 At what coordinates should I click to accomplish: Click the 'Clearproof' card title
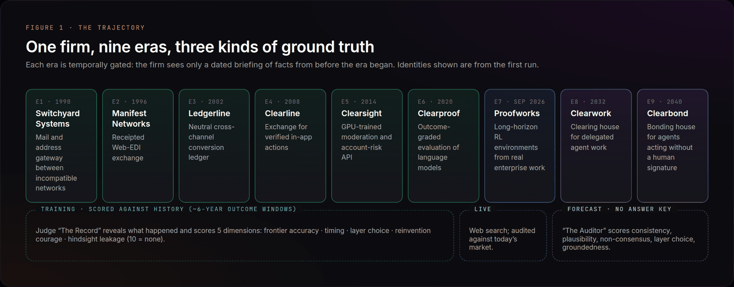coord(439,114)
